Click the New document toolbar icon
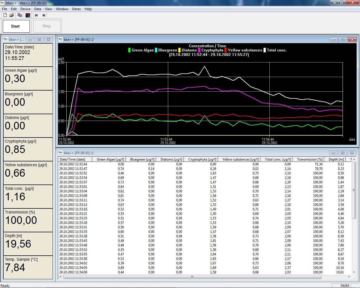This screenshot has width=360, height=288. [5, 15]
